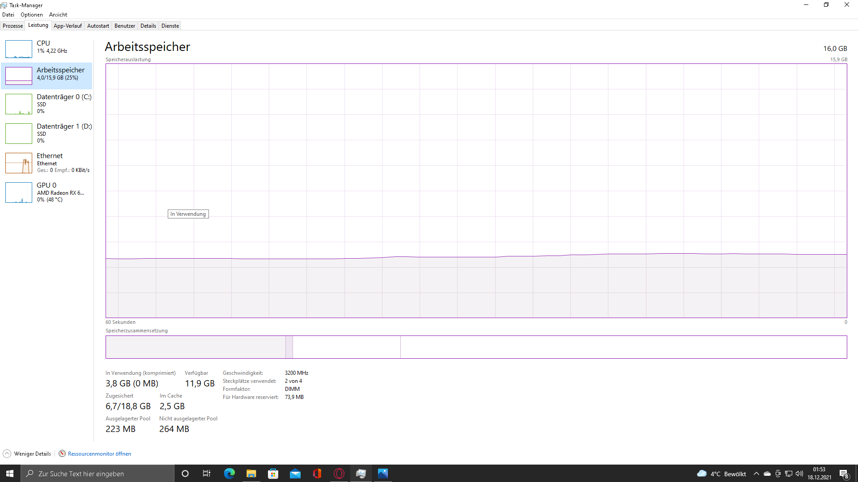Screen dimensions: 858x482
Task: Switch to the Benutzer tab
Action: point(125,26)
